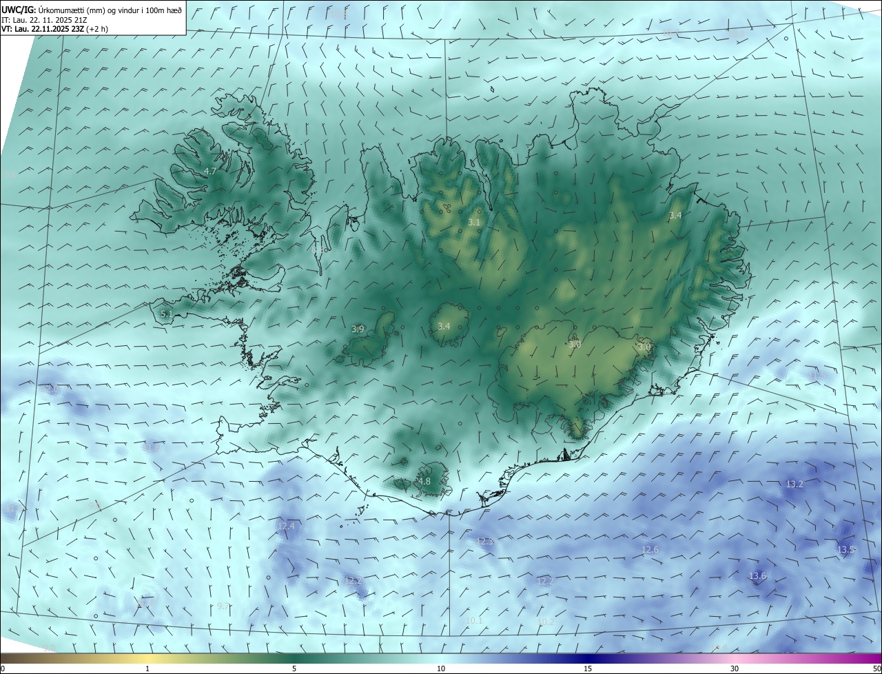882x674 pixels.
Task: Select the 12.4 value off the southwest coast
Action: coord(286,526)
